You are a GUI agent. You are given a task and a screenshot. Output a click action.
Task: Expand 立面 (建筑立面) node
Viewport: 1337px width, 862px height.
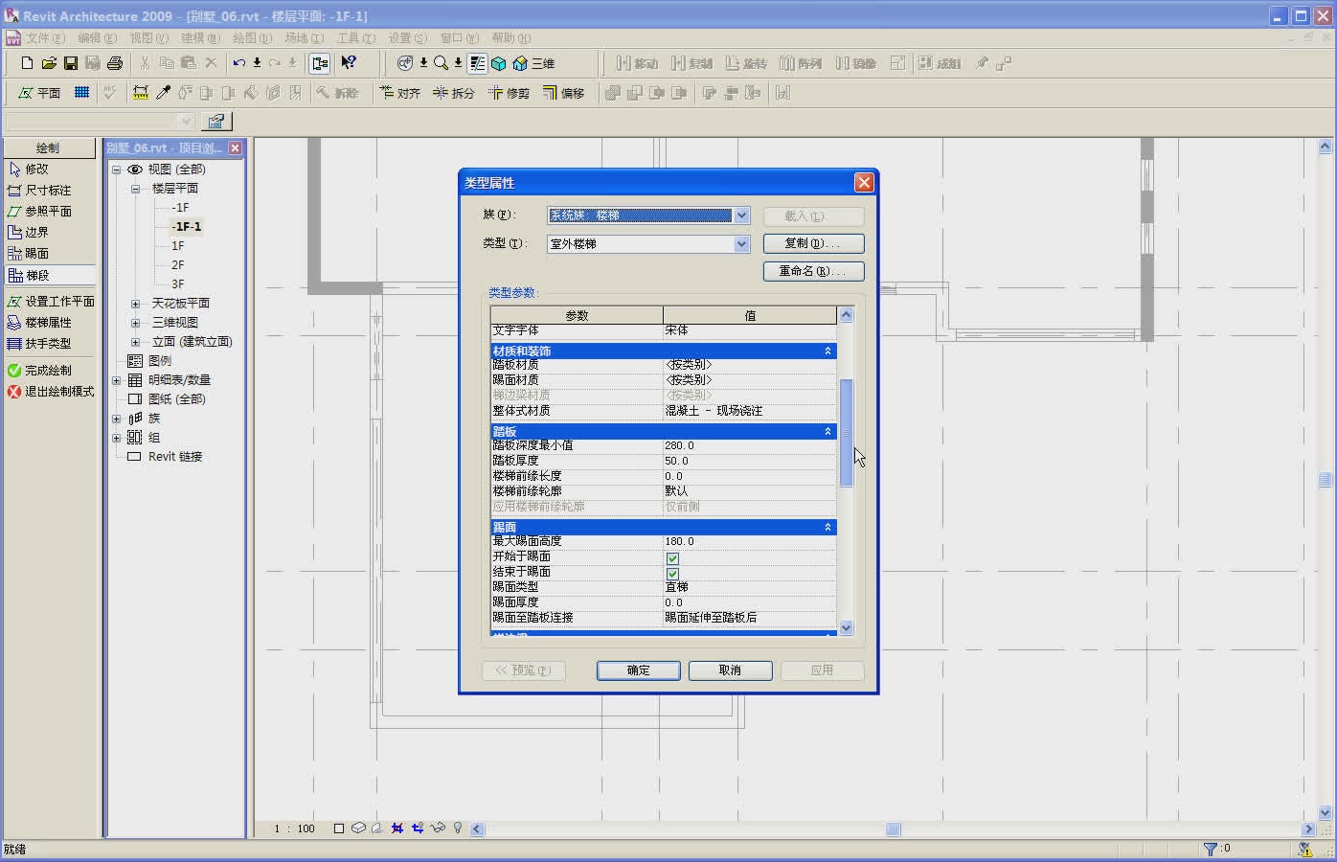tap(135, 342)
